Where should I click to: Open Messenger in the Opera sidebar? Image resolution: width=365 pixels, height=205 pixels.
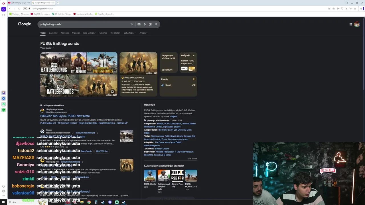click(3, 99)
